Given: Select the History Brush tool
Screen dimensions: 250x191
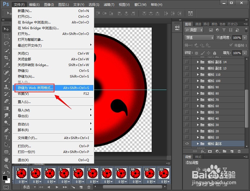Looking at the screenshot, I should point(6,94).
